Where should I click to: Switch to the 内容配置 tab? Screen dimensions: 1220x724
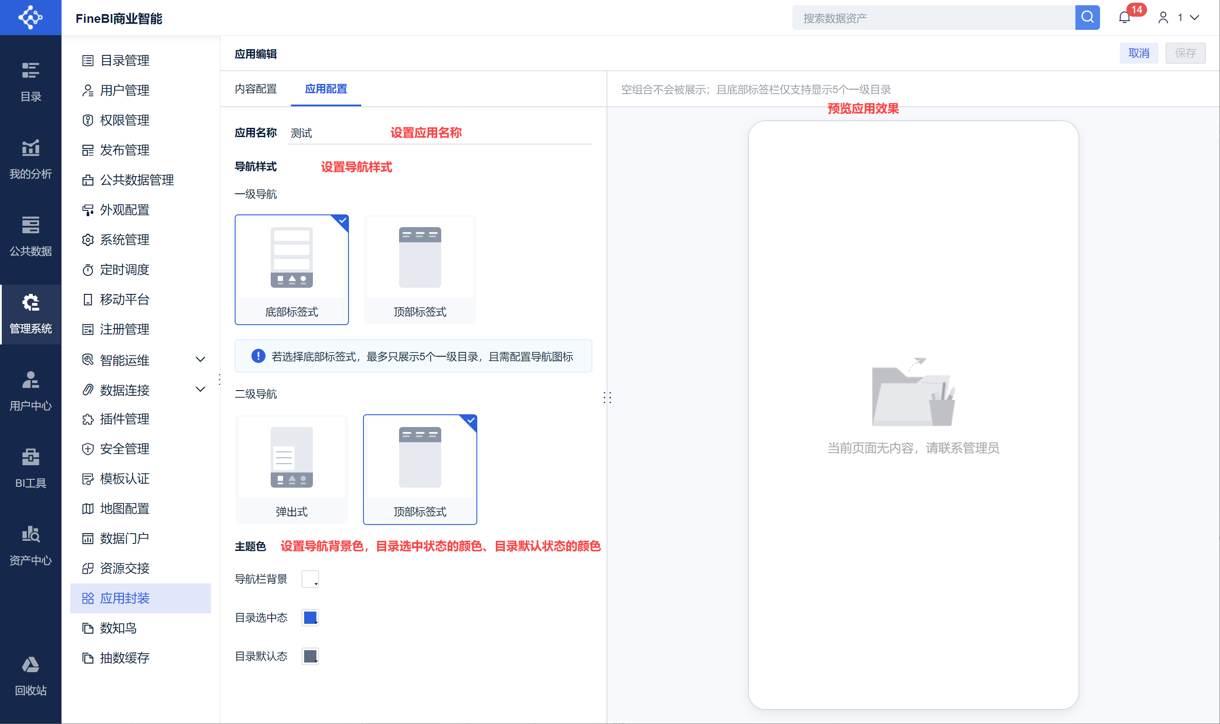coord(255,89)
